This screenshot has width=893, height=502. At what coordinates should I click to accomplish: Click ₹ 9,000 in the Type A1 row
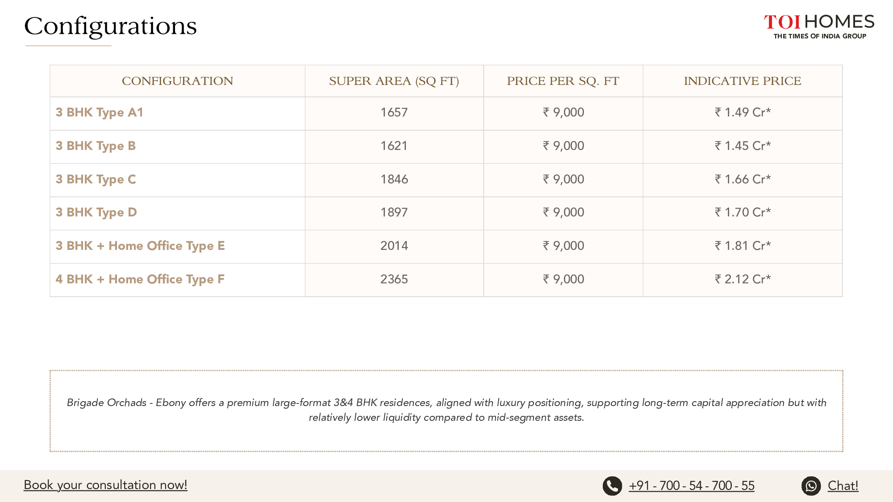[x=563, y=112]
